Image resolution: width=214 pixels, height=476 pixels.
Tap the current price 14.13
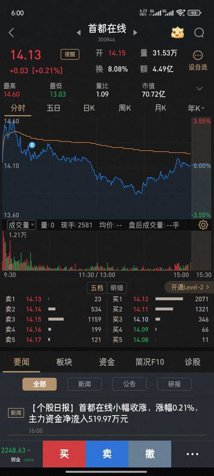coord(26,55)
